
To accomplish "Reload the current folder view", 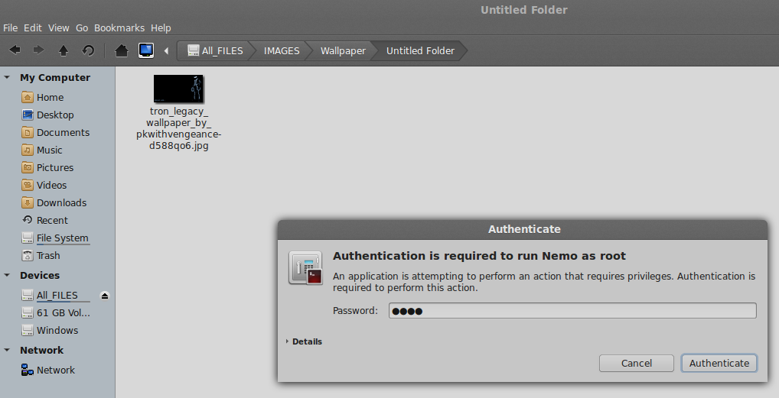I will point(88,50).
